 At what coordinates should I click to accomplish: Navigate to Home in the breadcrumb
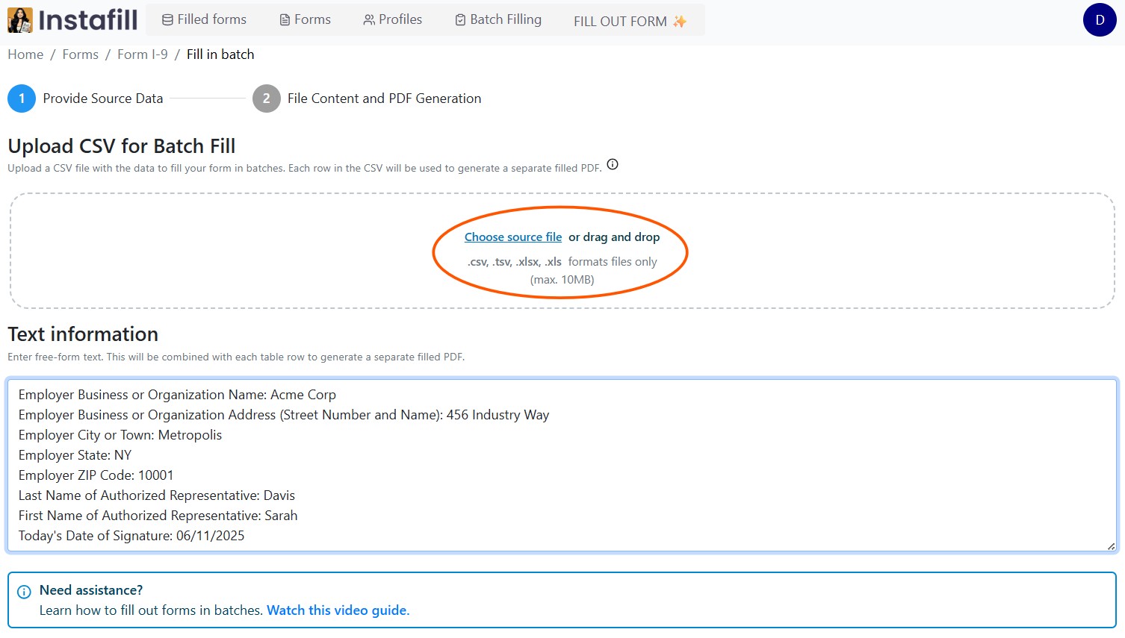pos(25,54)
